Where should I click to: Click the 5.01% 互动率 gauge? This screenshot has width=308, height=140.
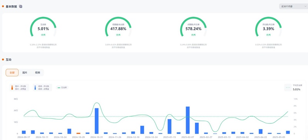[43, 26]
